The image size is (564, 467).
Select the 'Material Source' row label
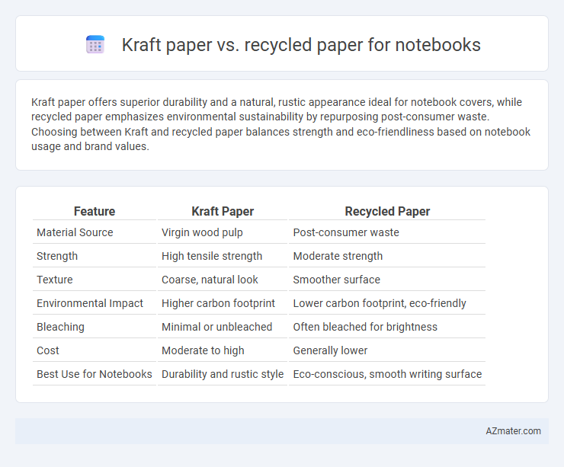coord(75,232)
